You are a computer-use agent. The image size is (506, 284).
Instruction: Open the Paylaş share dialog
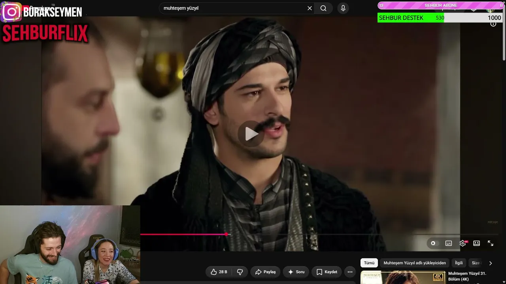[266, 272]
